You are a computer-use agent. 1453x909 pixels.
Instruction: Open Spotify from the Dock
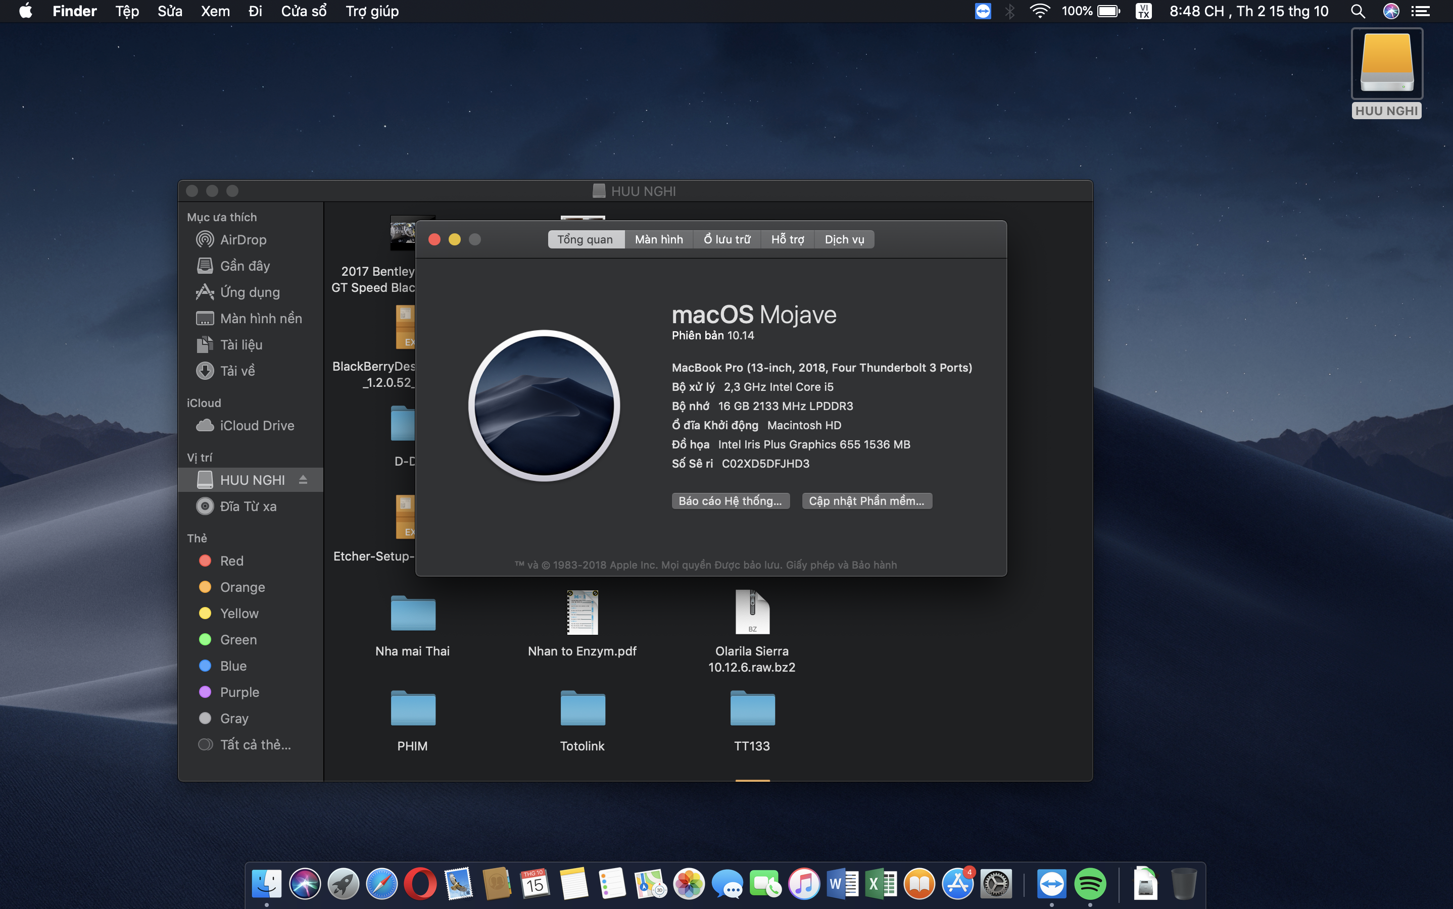[1090, 884]
